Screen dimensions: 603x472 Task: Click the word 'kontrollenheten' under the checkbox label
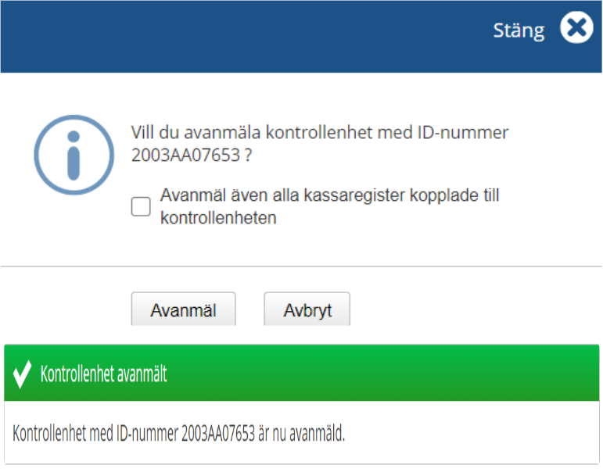(217, 218)
